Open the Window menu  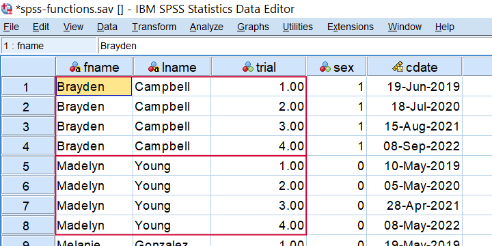[x=405, y=27]
